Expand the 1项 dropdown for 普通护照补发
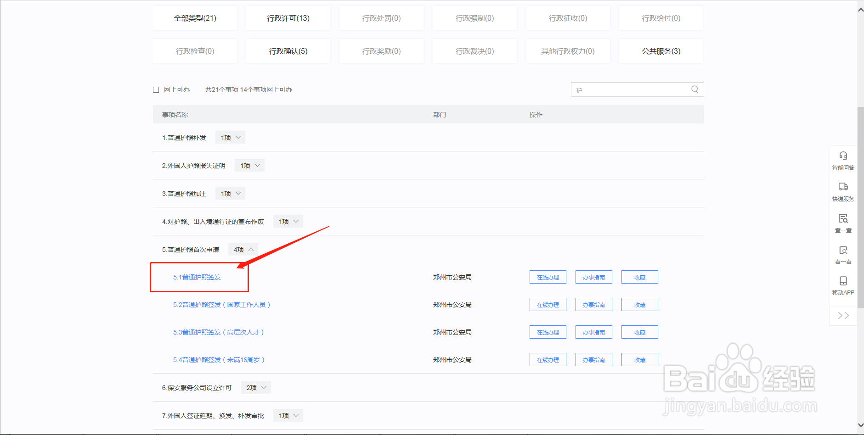 point(230,137)
